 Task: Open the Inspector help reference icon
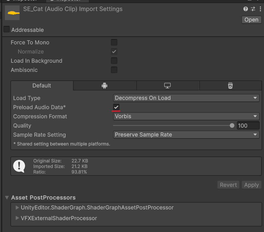point(245,9)
